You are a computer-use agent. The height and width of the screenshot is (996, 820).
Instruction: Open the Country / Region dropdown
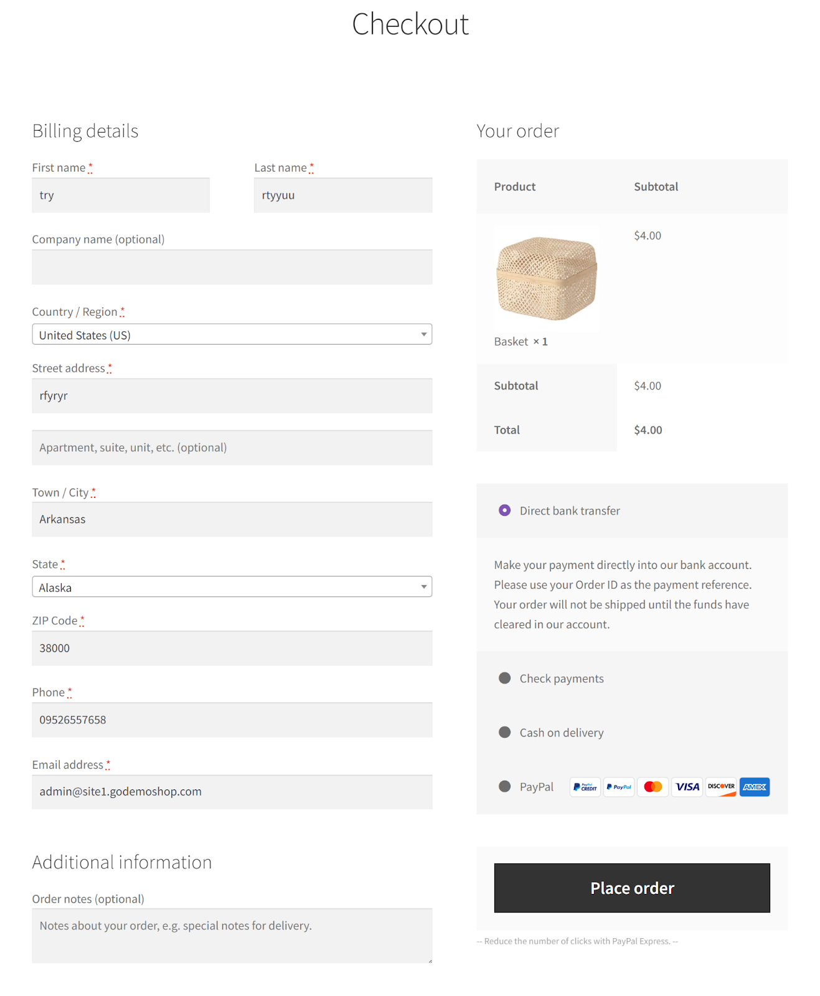pyautogui.click(x=232, y=334)
